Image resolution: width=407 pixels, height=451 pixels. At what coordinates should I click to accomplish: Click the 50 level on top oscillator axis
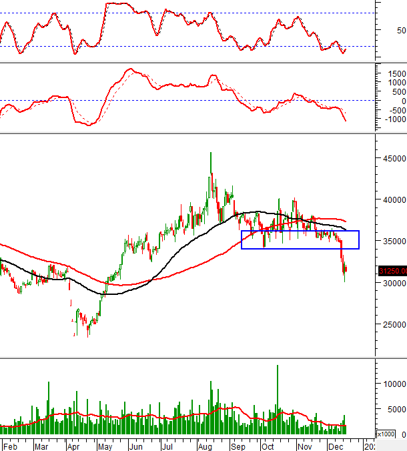[400, 30]
